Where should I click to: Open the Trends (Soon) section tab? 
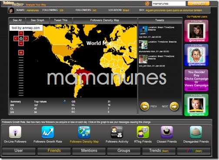tap(159, 150)
